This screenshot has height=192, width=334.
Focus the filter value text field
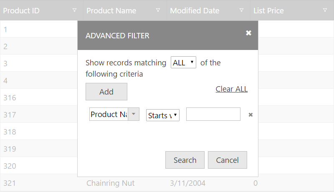click(x=213, y=114)
